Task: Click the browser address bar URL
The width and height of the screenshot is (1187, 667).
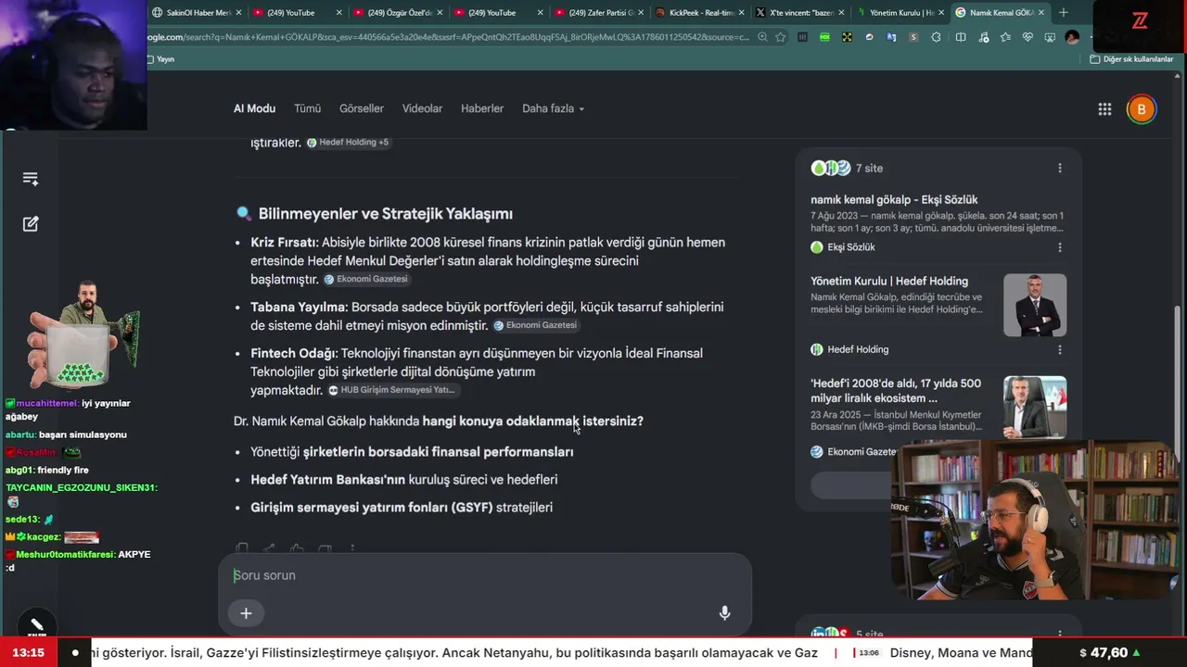Action: tap(448, 37)
